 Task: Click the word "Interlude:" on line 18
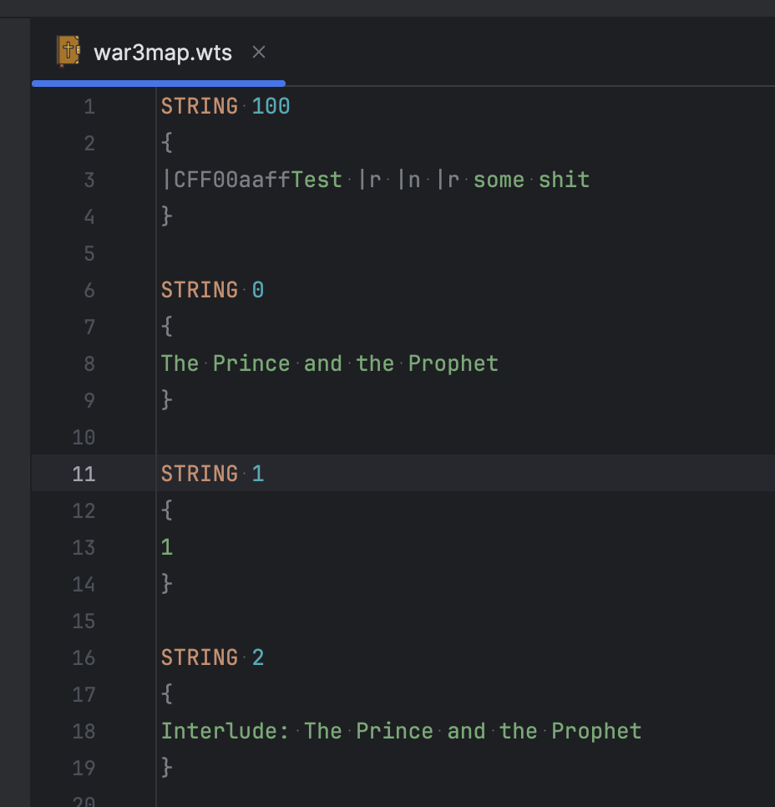pyautogui.click(x=225, y=732)
